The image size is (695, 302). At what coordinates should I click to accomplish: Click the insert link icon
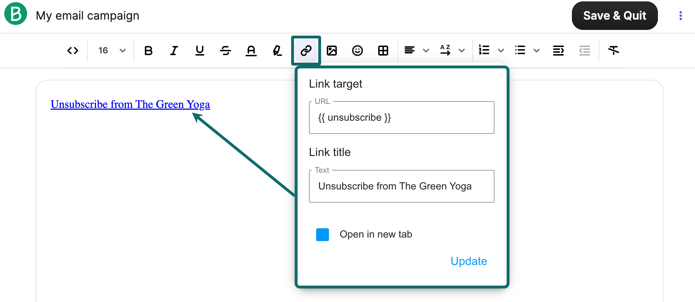(x=306, y=51)
